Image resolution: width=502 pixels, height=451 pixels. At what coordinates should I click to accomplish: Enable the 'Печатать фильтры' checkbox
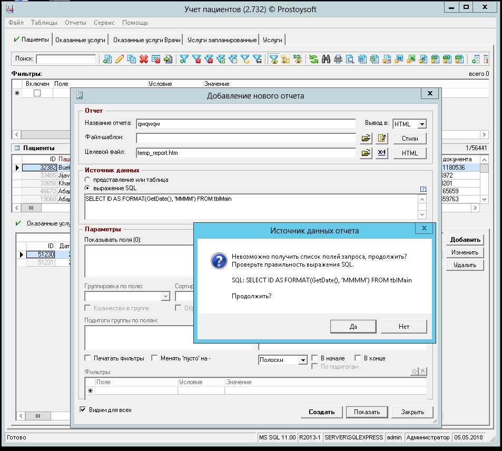pyautogui.click(x=88, y=358)
